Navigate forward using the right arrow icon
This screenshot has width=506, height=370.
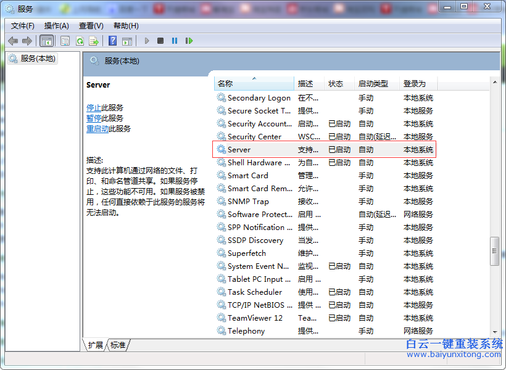27,41
